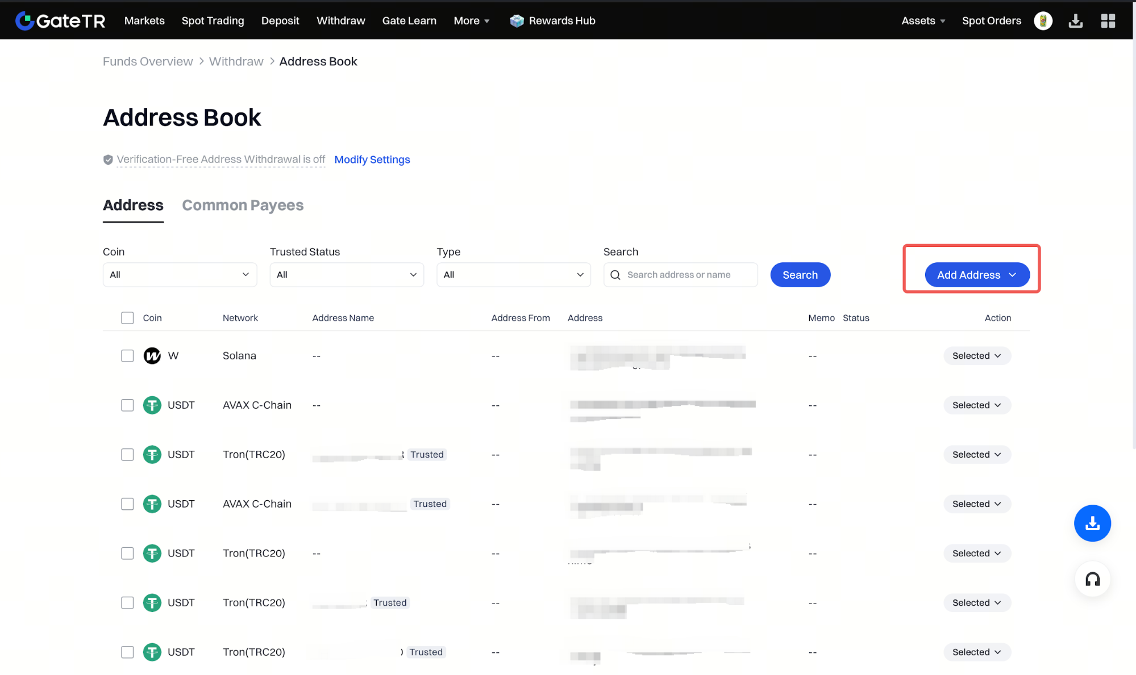This screenshot has height=675, width=1136.
Task: Click the Rewards Hub gift icon
Action: click(517, 21)
